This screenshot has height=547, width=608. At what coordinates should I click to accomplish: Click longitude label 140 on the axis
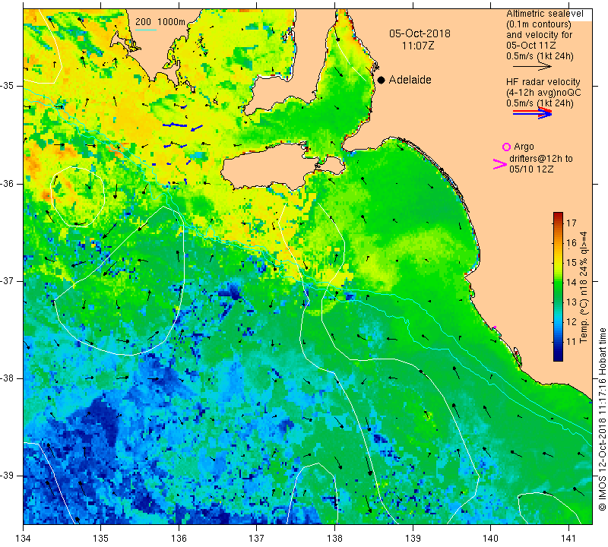click(x=490, y=539)
